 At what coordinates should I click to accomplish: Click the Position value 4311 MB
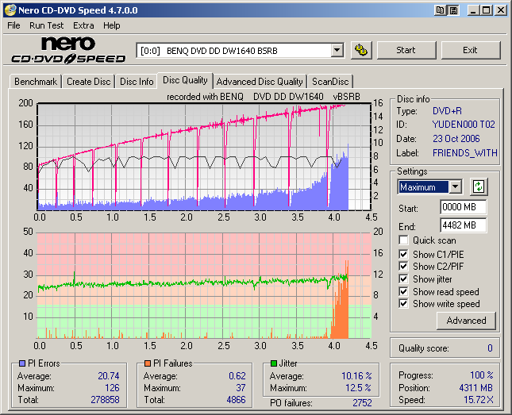[475, 388]
